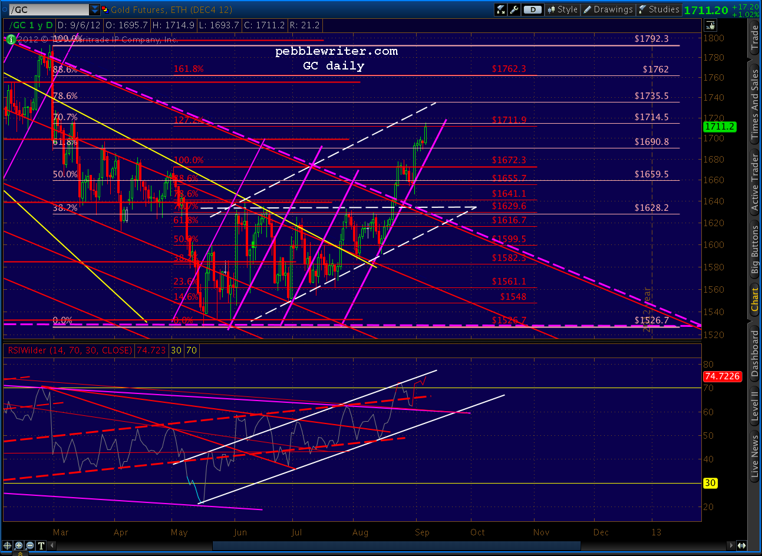
Task: Click the $1659.5 Fibonacci level label
Action: (x=651, y=174)
